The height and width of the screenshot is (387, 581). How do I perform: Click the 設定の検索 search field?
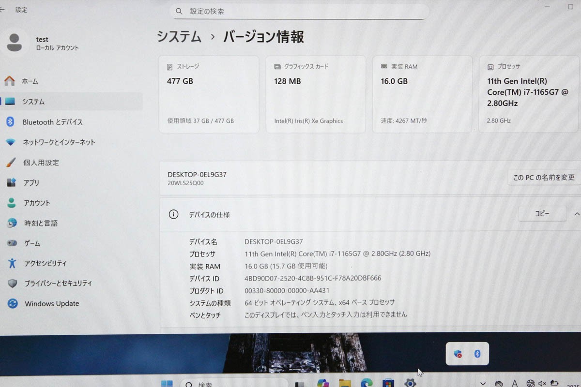click(299, 11)
